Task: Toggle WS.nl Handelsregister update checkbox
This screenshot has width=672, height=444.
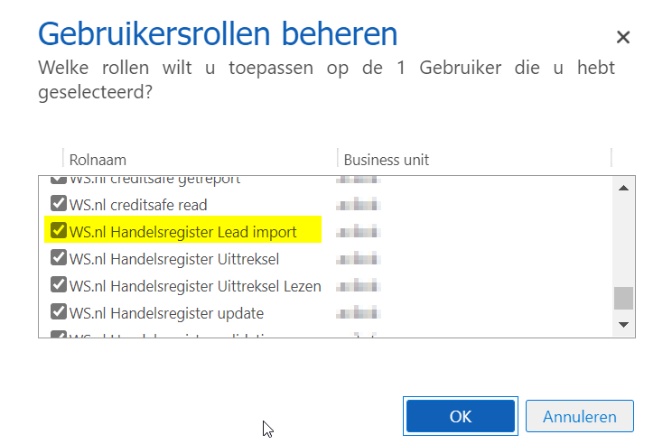Action: coord(59,313)
